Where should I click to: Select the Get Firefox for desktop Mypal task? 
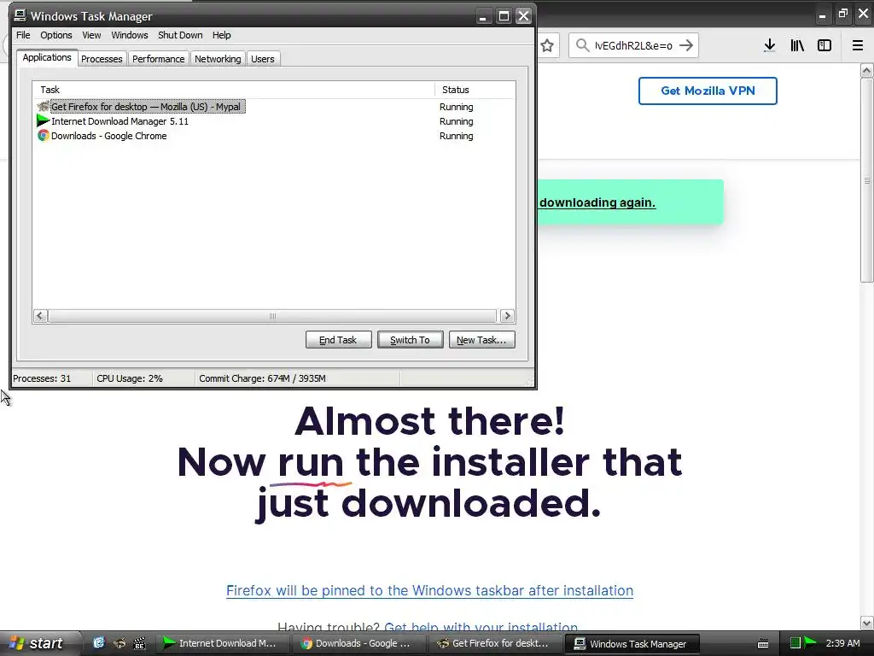click(x=146, y=107)
